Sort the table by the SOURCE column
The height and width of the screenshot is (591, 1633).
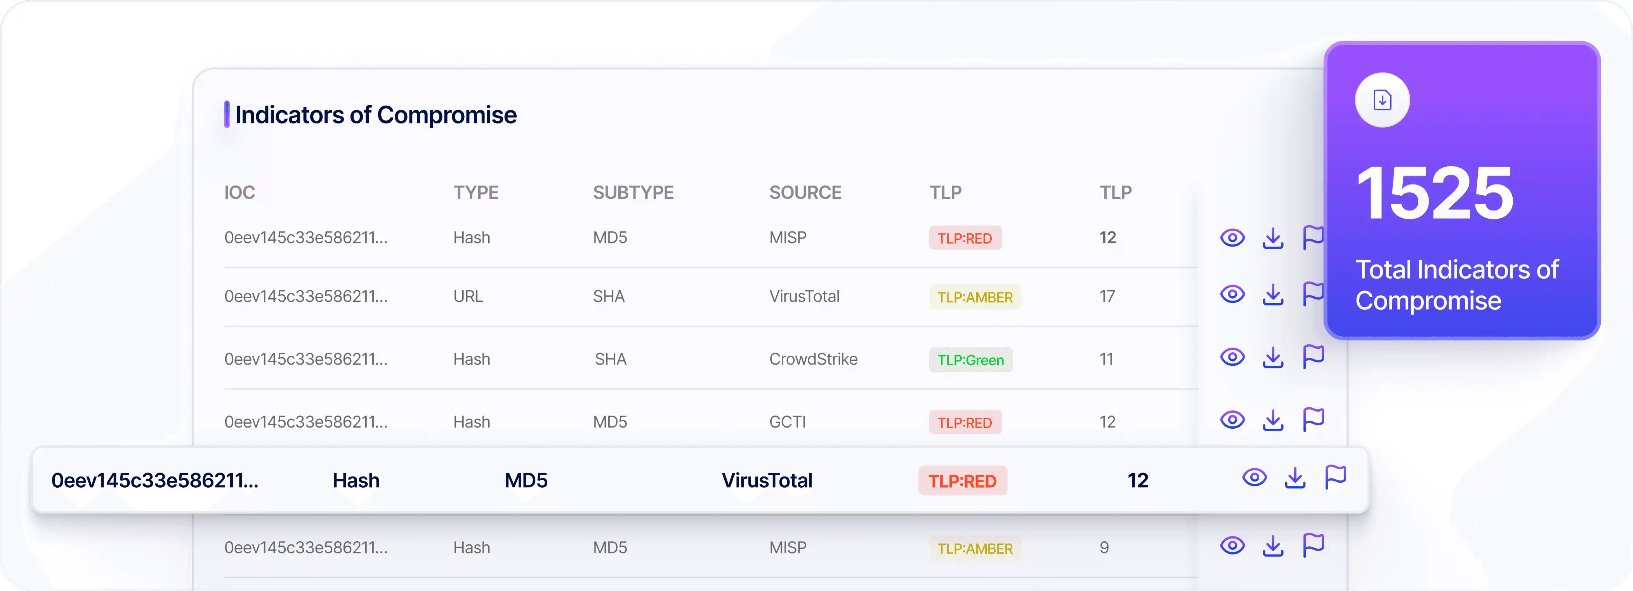pos(806,192)
